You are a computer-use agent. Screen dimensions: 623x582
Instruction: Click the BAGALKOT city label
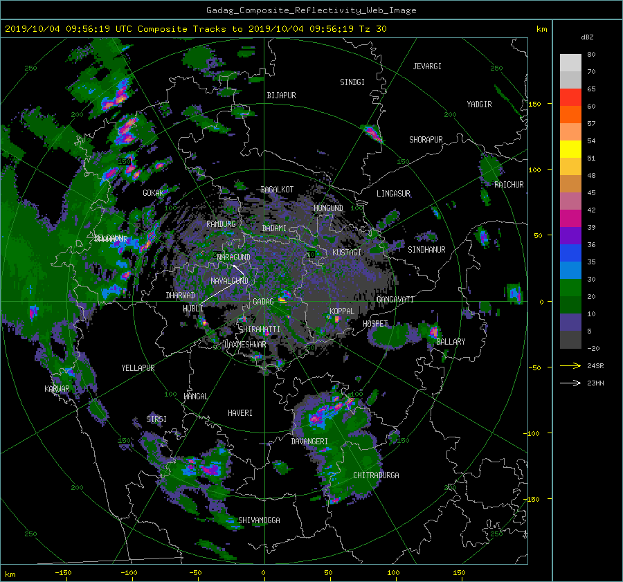pos(277,190)
